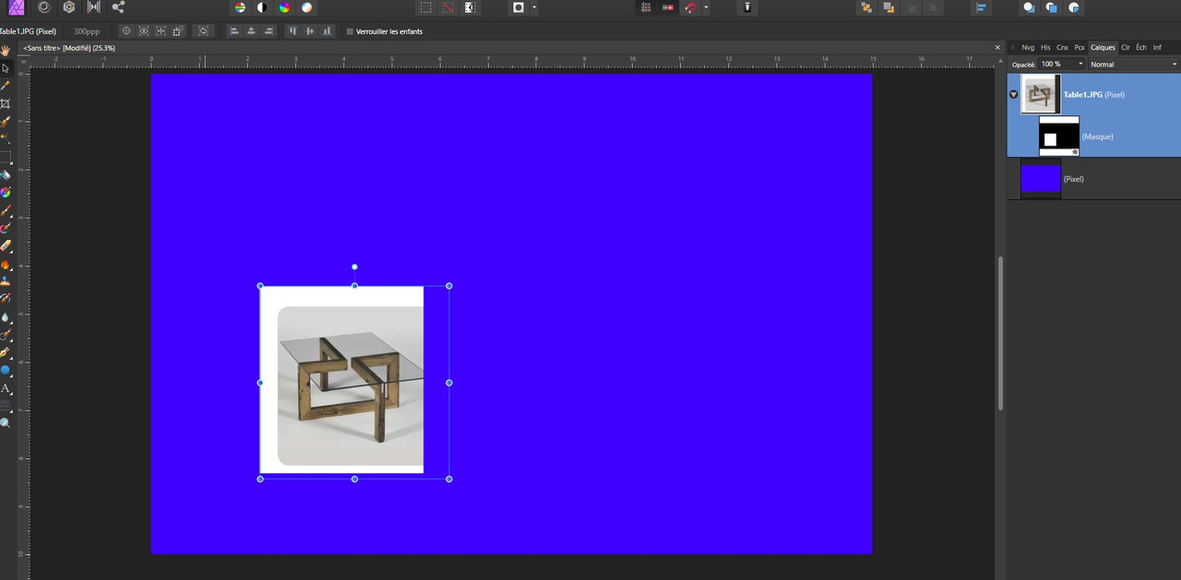Click the Deselect marquee button

click(447, 7)
